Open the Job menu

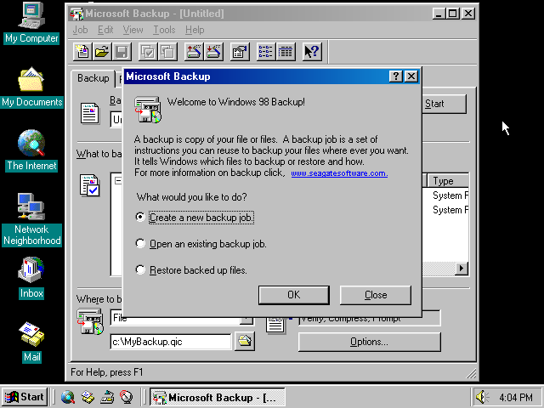(x=80, y=30)
